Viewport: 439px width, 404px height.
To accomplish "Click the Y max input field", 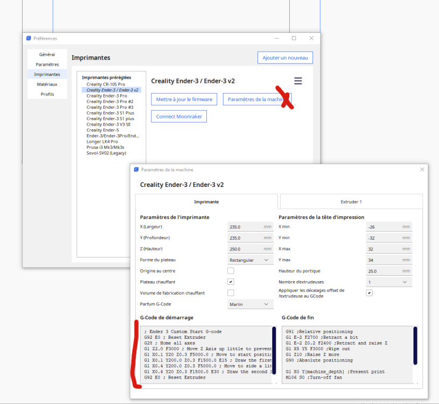I will pyautogui.click(x=389, y=260).
